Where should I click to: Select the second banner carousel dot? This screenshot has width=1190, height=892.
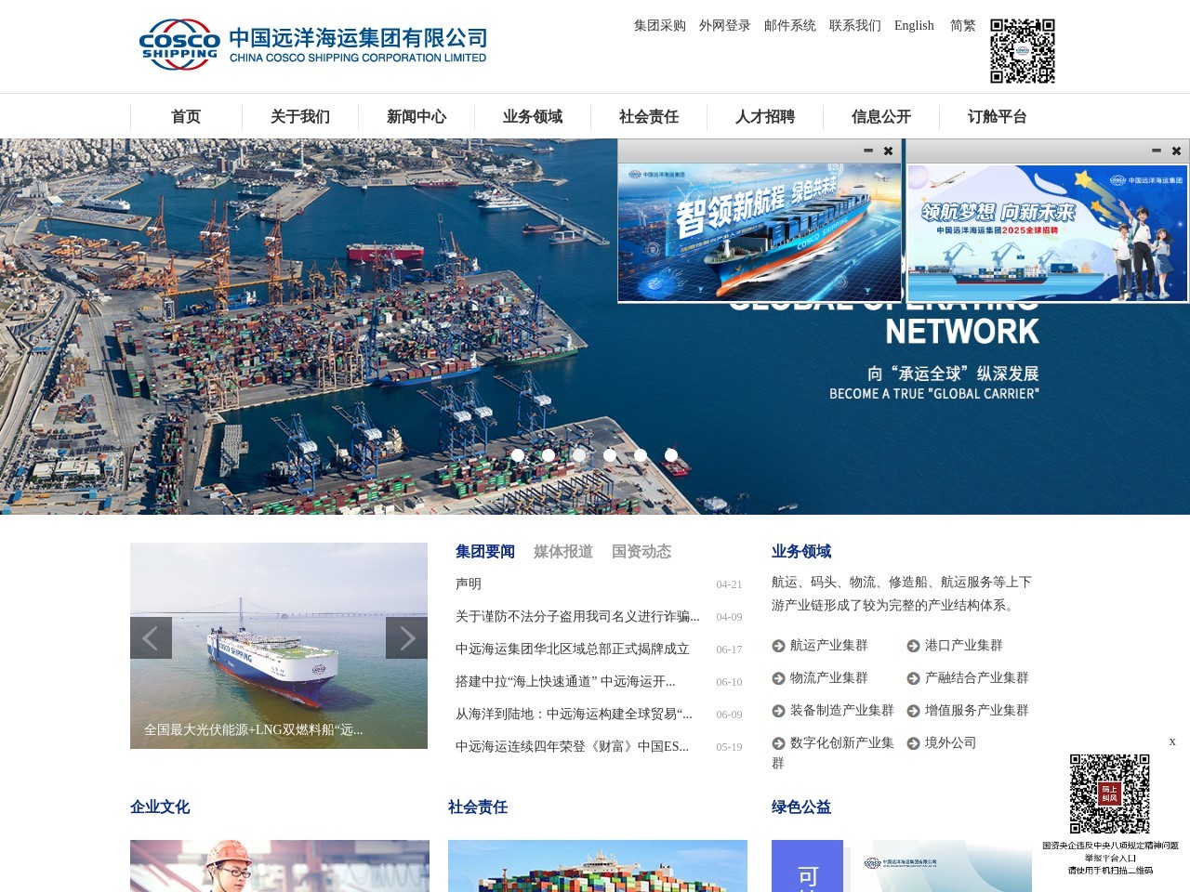point(549,455)
